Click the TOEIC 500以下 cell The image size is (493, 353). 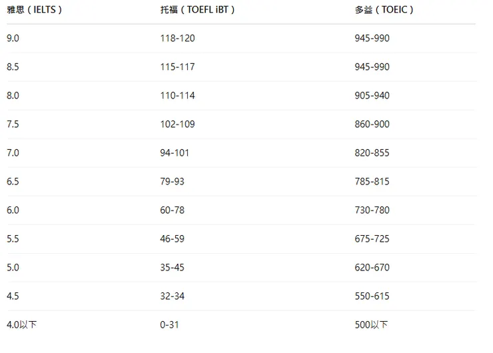point(372,325)
